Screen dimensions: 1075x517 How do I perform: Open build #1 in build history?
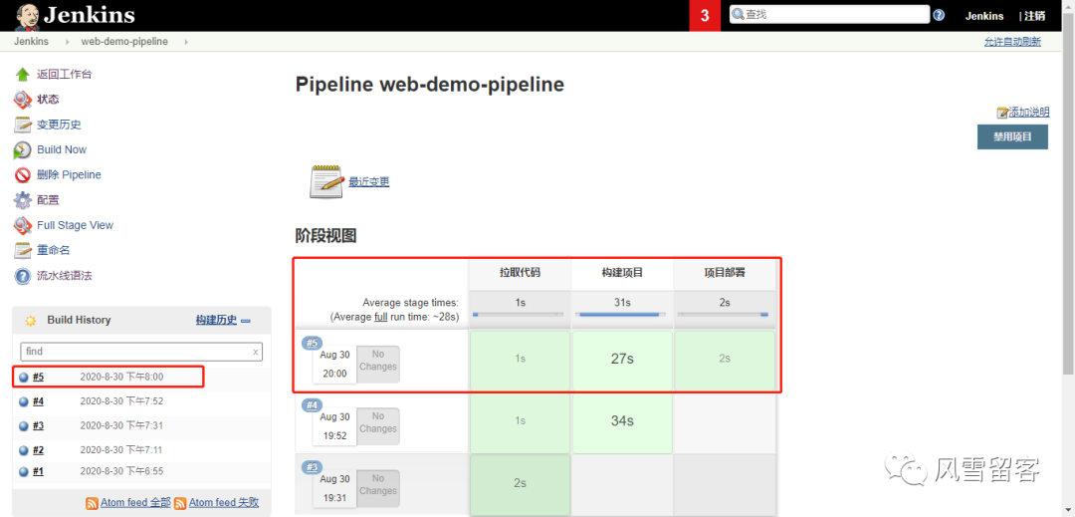tap(39, 472)
